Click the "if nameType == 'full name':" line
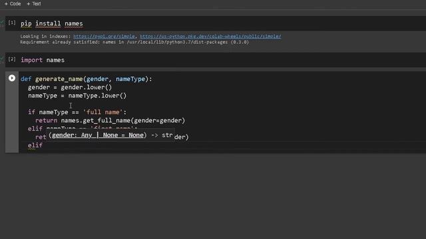426x239 pixels. coord(77,112)
